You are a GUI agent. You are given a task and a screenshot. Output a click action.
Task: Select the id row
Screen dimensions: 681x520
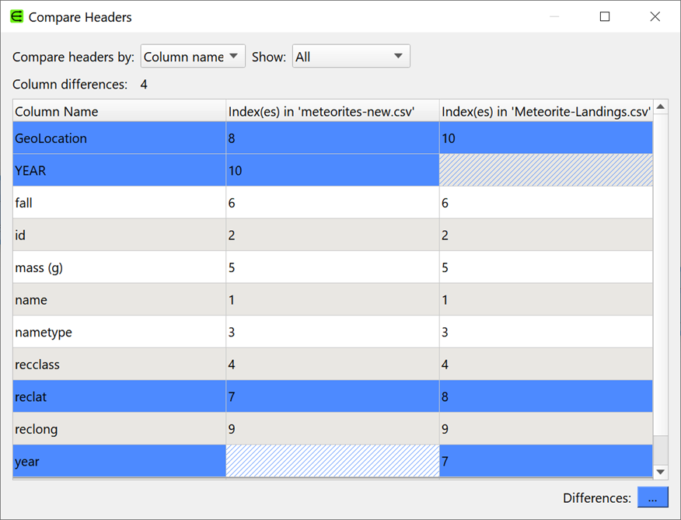click(x=118, y=235)
